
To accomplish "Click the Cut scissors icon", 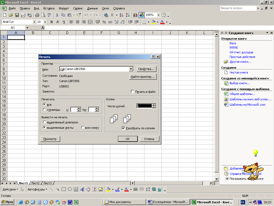I will coord(57,15).
